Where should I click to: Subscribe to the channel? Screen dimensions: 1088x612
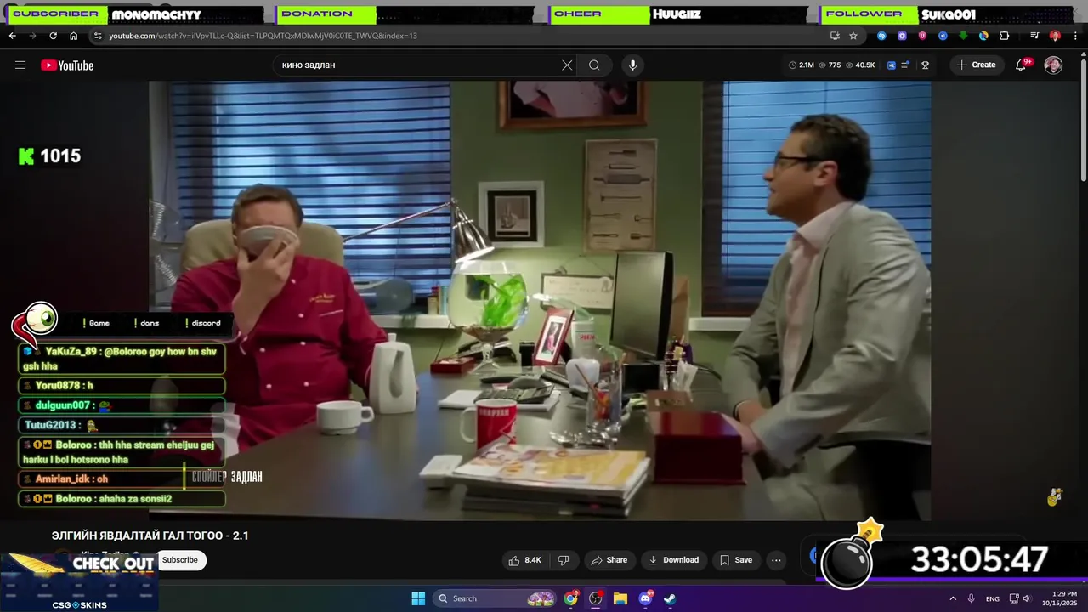(x=180, y=560)
